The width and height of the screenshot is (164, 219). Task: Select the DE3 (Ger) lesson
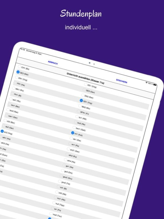coord(84,90)
